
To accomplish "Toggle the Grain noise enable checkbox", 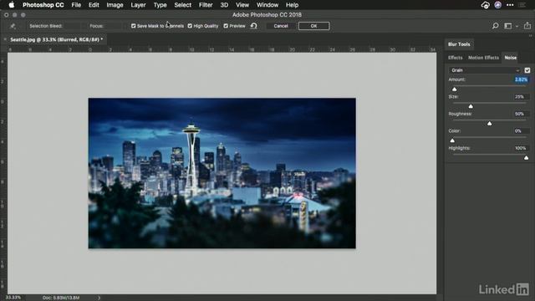I will pyautogui.click(x=527, y=70).
